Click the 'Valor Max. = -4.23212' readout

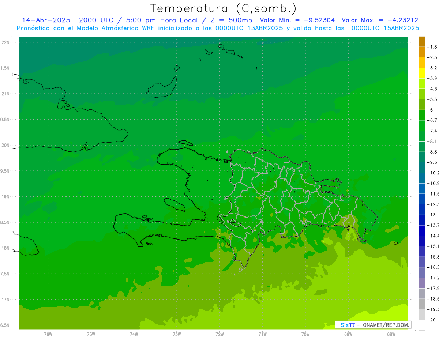coord(380,20)
